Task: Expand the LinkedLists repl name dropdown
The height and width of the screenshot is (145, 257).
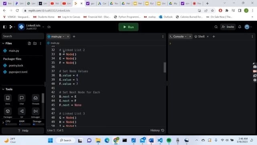Action: 43,27
